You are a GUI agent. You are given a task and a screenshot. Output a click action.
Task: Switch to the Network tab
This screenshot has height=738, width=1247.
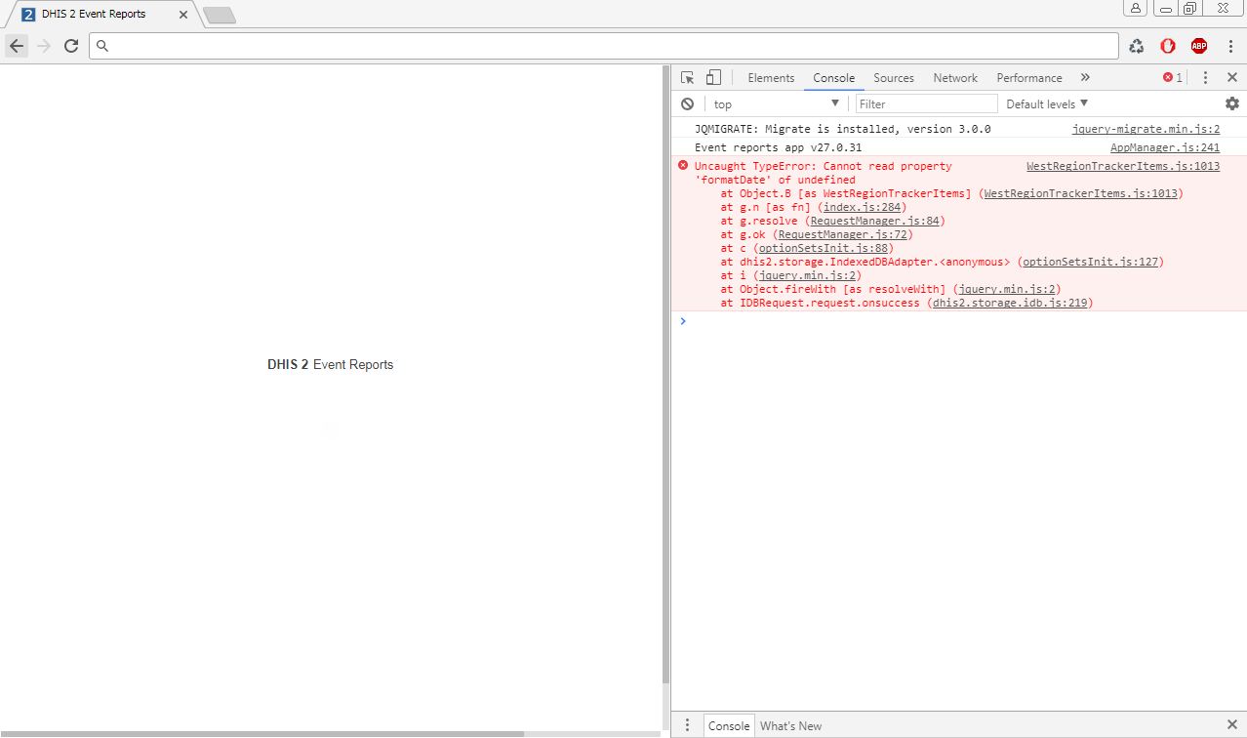tap(954, 78)
